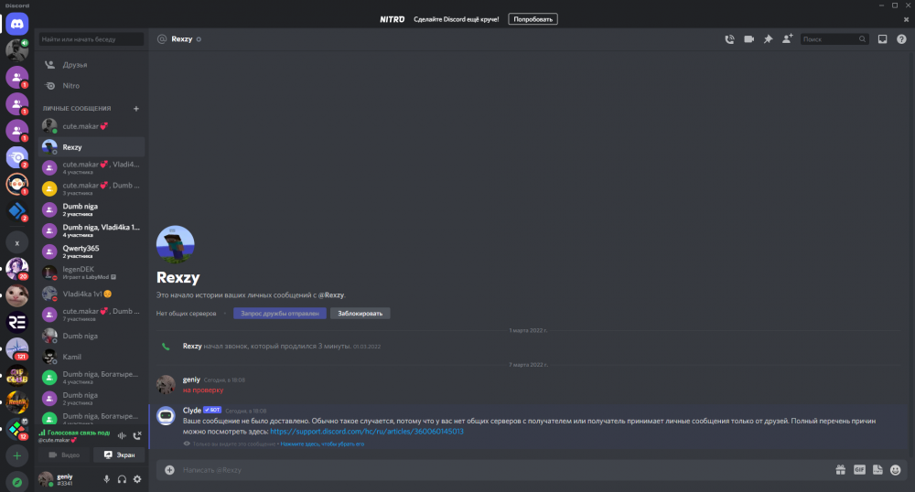The width and height of the screenshot is (915, 492).
Task: Open legenDEK direct message
Action: coord(91,273)
